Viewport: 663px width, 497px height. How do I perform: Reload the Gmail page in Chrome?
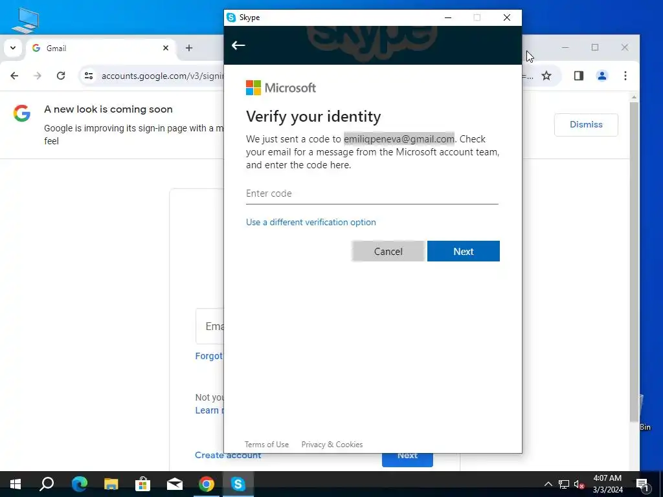[61, 76]
